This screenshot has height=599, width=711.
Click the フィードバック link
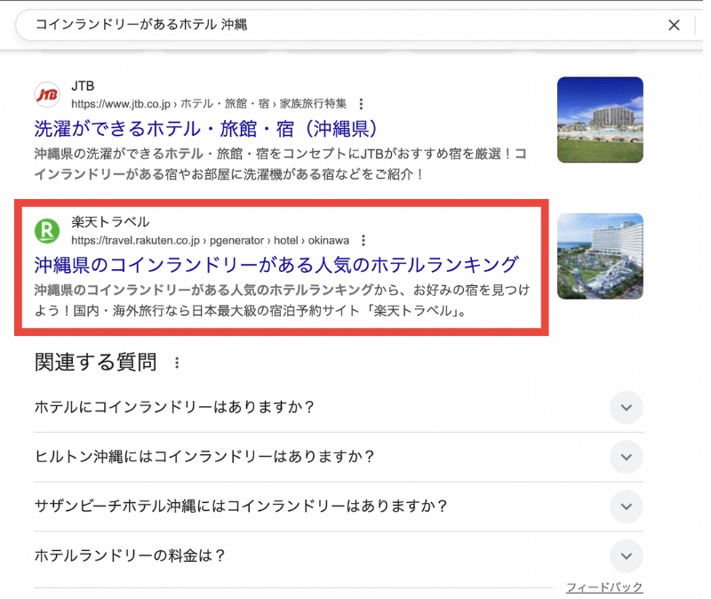coord(604,587)
